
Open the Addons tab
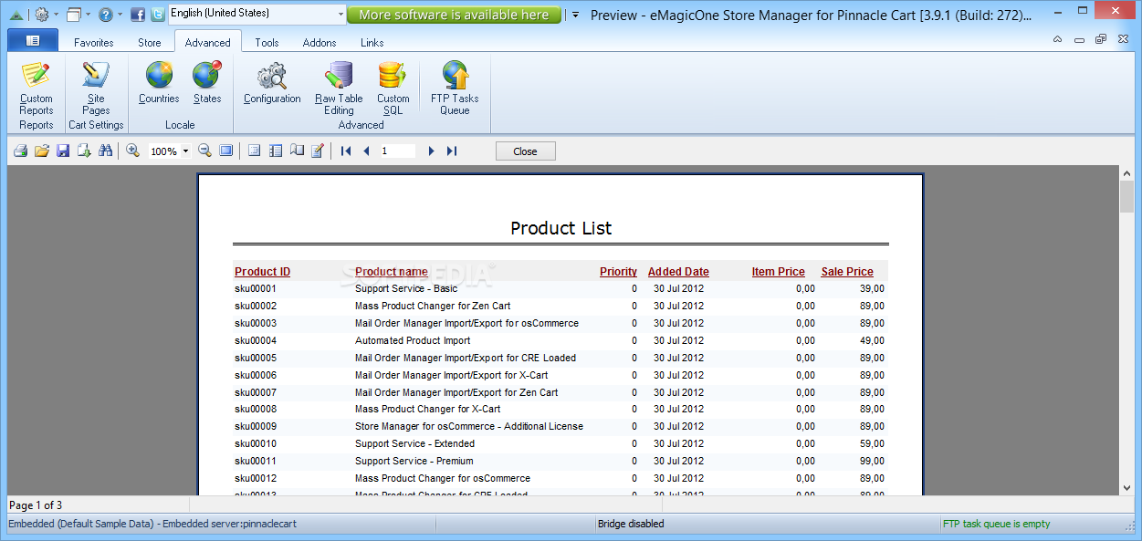pyautogui.click(x=320, y=42)
